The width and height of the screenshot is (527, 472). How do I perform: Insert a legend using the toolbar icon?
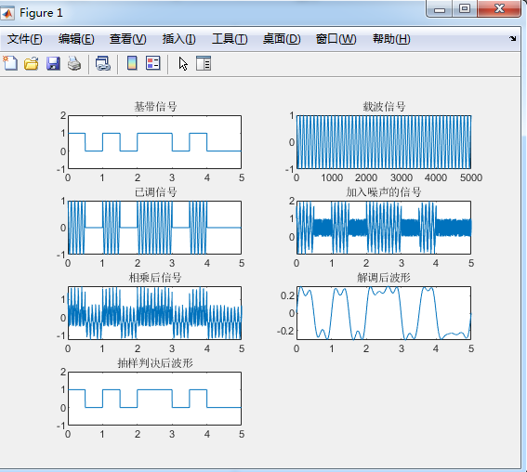tap(153, 63)
